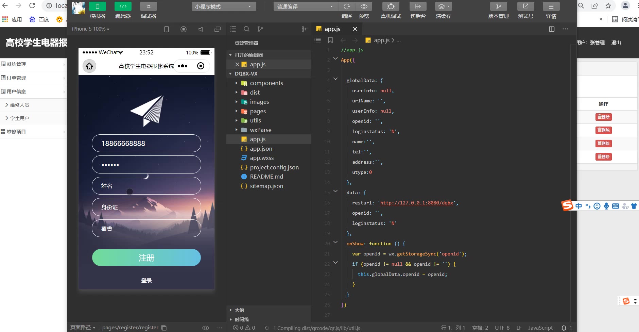Click the Preview eye icon in toolbar
Screen dimensions: 639x332
[364, 6]
